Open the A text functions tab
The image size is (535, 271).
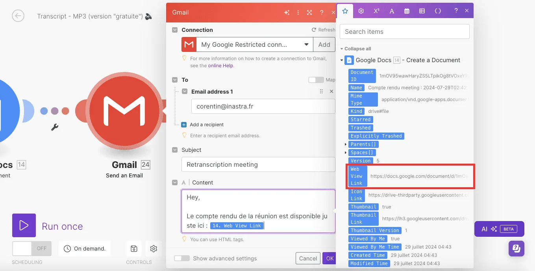(392, 11)
